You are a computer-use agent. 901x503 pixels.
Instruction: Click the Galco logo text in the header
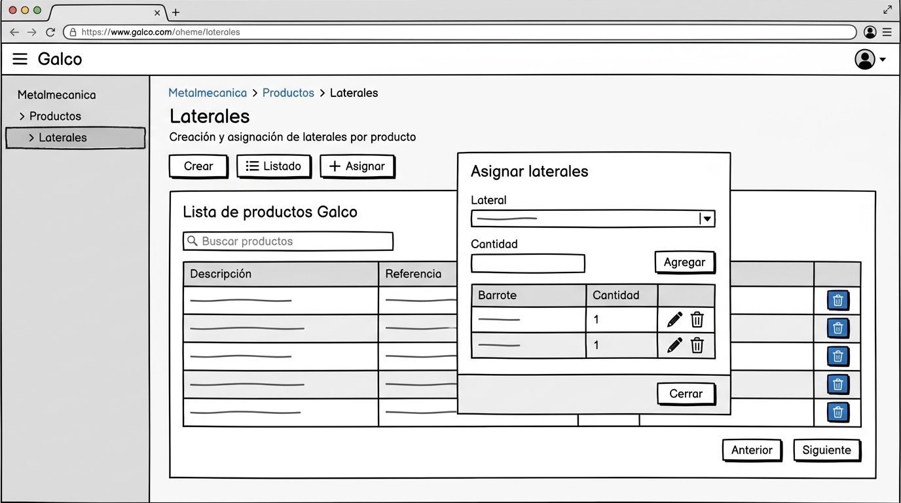tap(60, 59)
